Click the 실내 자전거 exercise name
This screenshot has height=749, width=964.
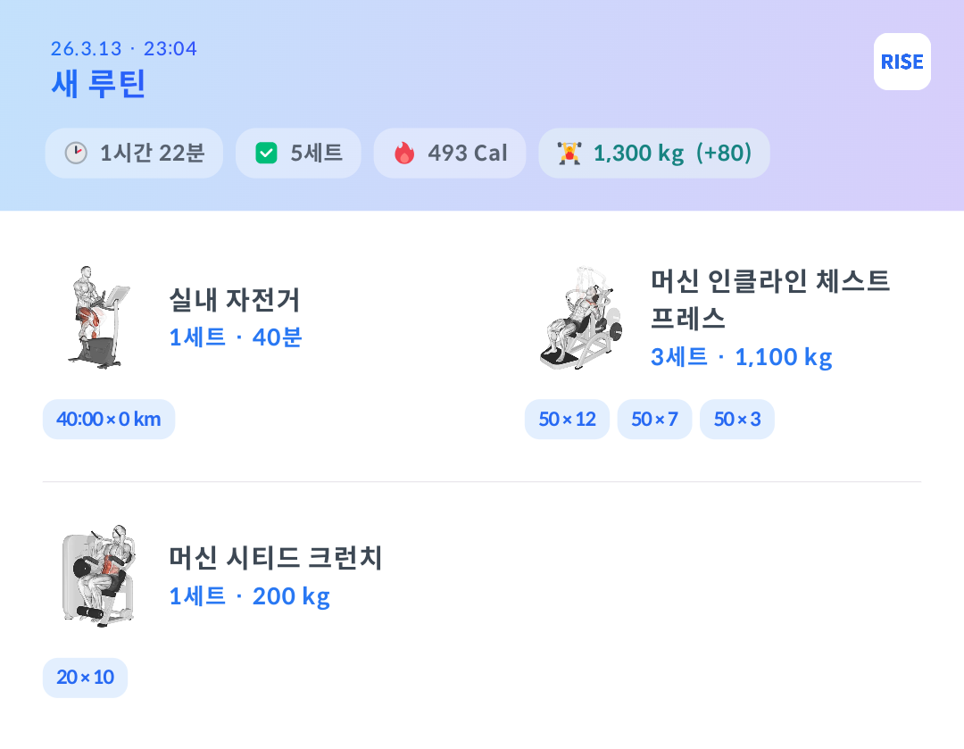point(235,300)
